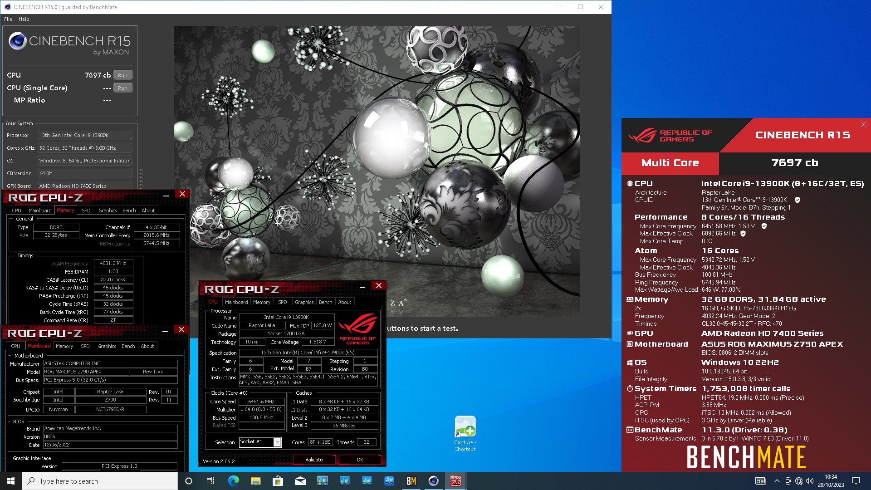Viewport: 871px width, 490px height.
Task: Close the CPU-Z Mainboard window
Action: click(x=181, y=329)
